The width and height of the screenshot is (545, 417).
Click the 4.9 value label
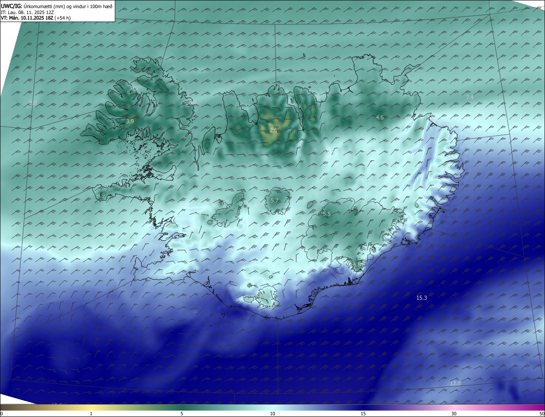coord(101,196)
